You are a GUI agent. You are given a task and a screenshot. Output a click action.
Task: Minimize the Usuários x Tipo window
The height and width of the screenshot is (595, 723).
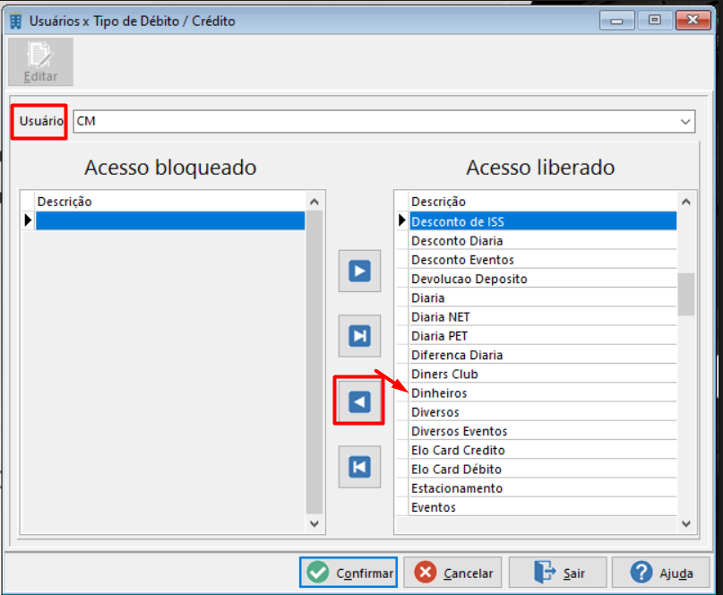[617, 21]
